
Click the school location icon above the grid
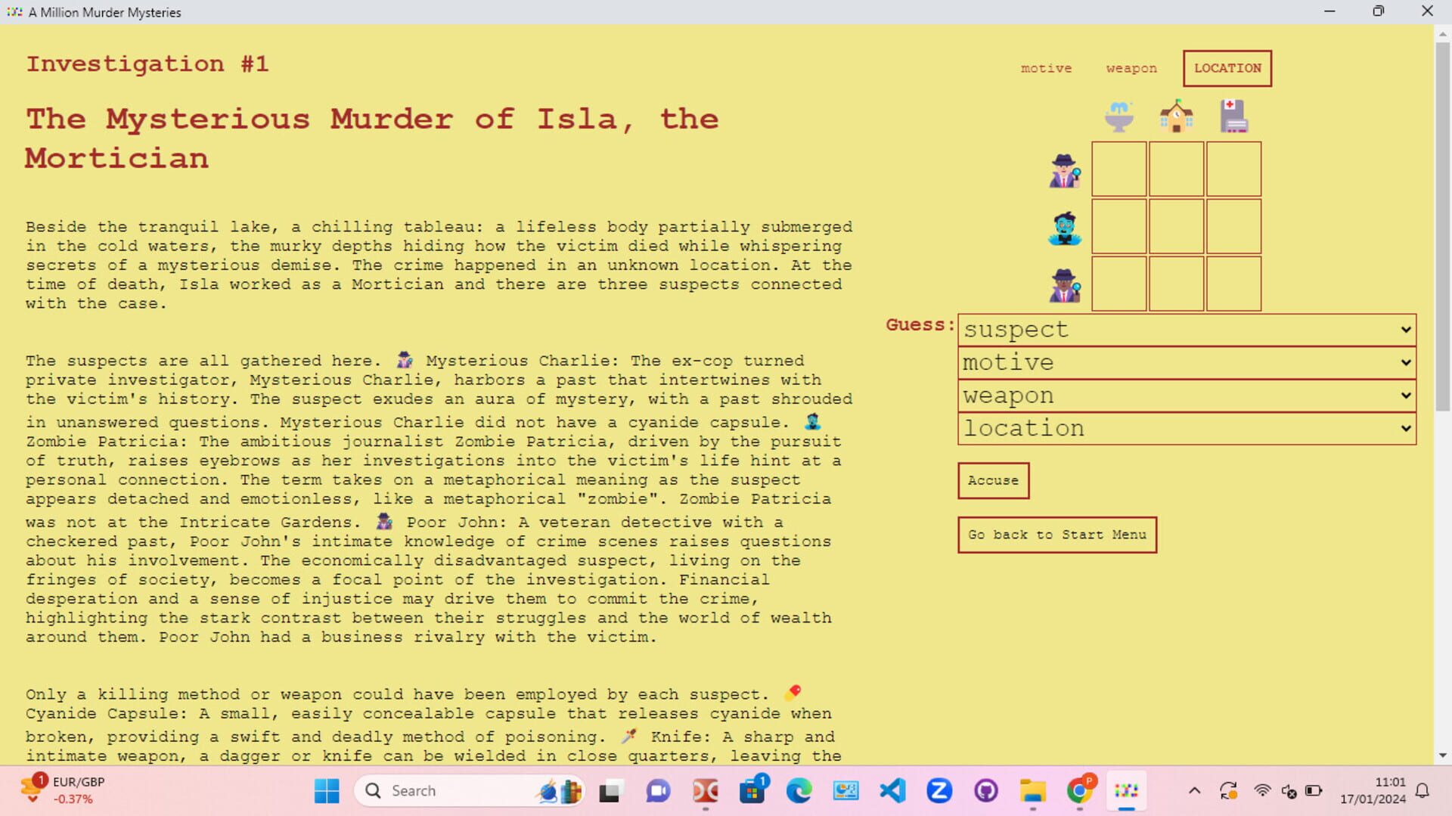pyautogui.click(x=1177, y=115)
